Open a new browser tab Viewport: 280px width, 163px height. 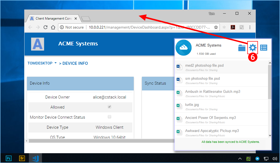coord(86,19)
